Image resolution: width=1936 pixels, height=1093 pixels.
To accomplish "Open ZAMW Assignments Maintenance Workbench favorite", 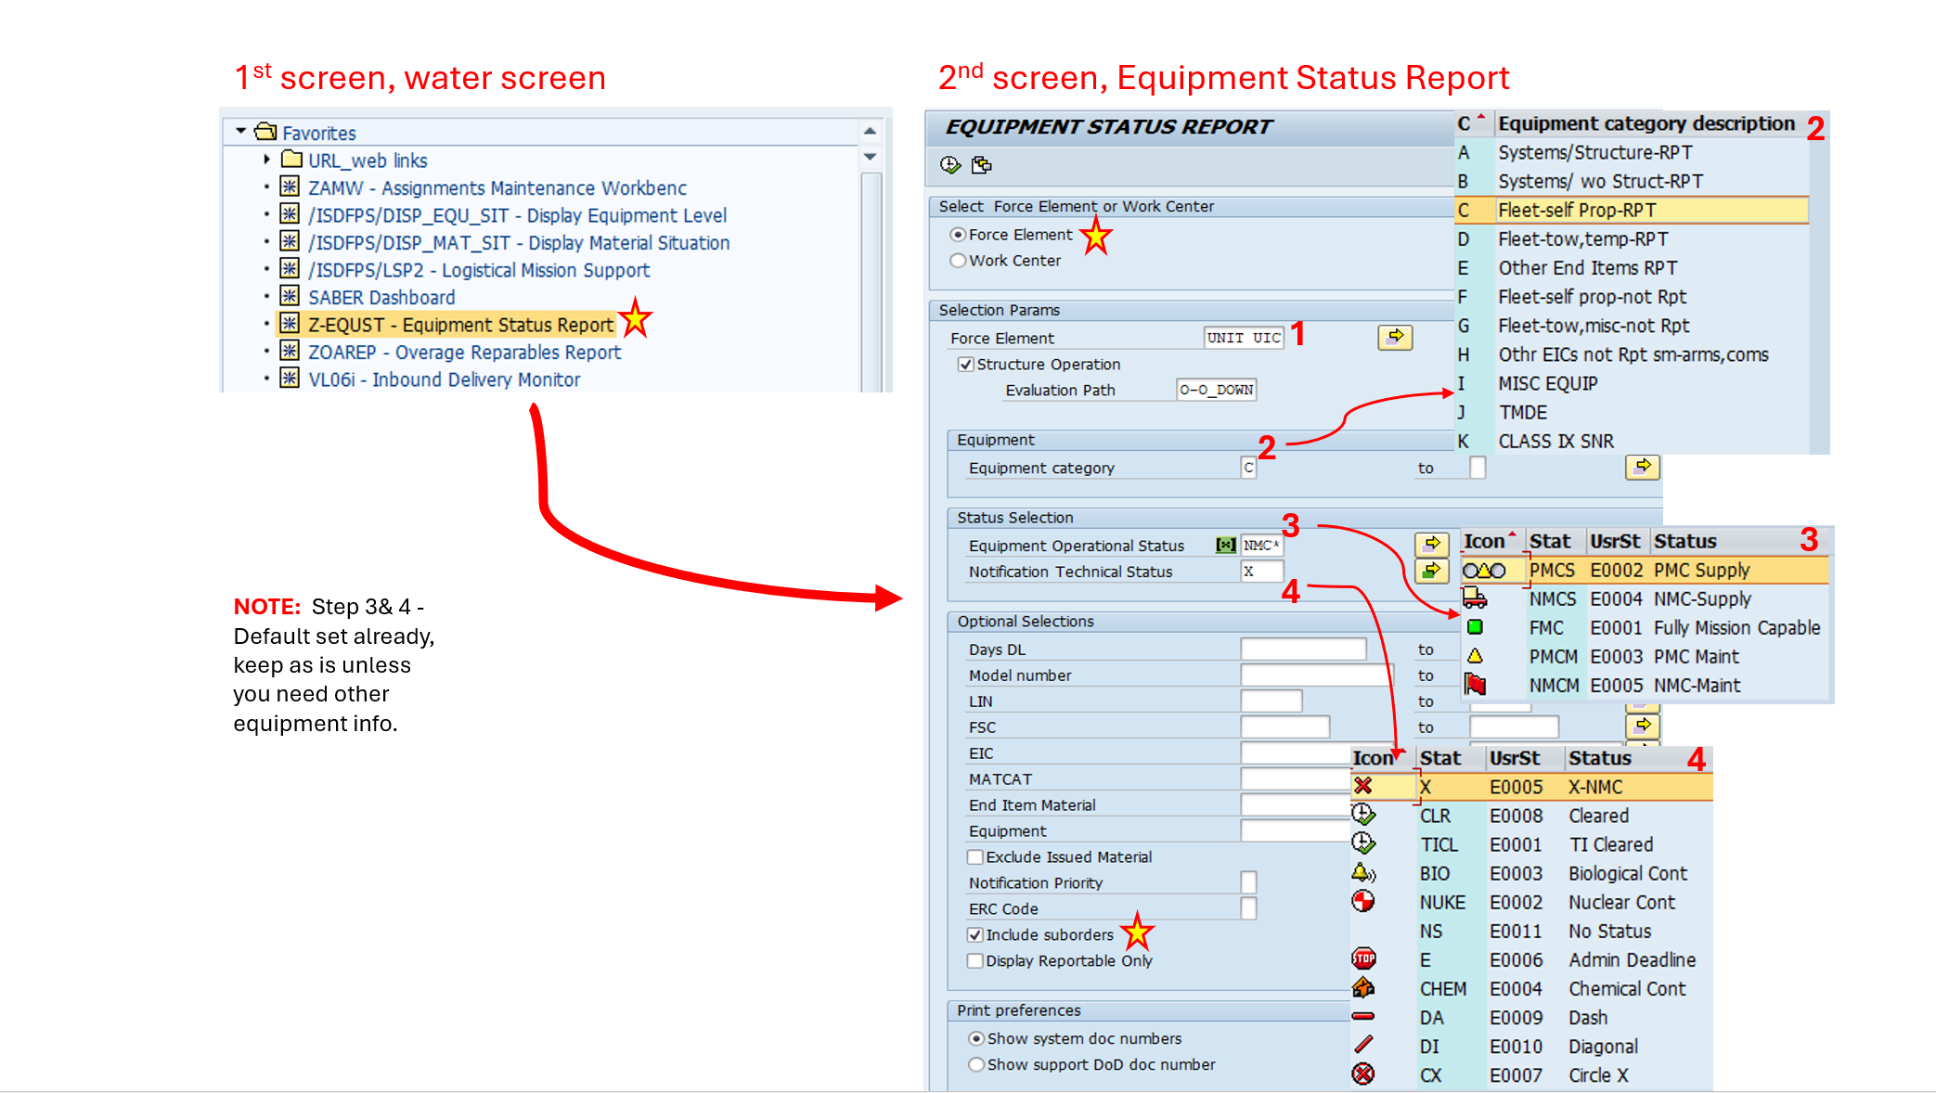I will click(497, 188).
